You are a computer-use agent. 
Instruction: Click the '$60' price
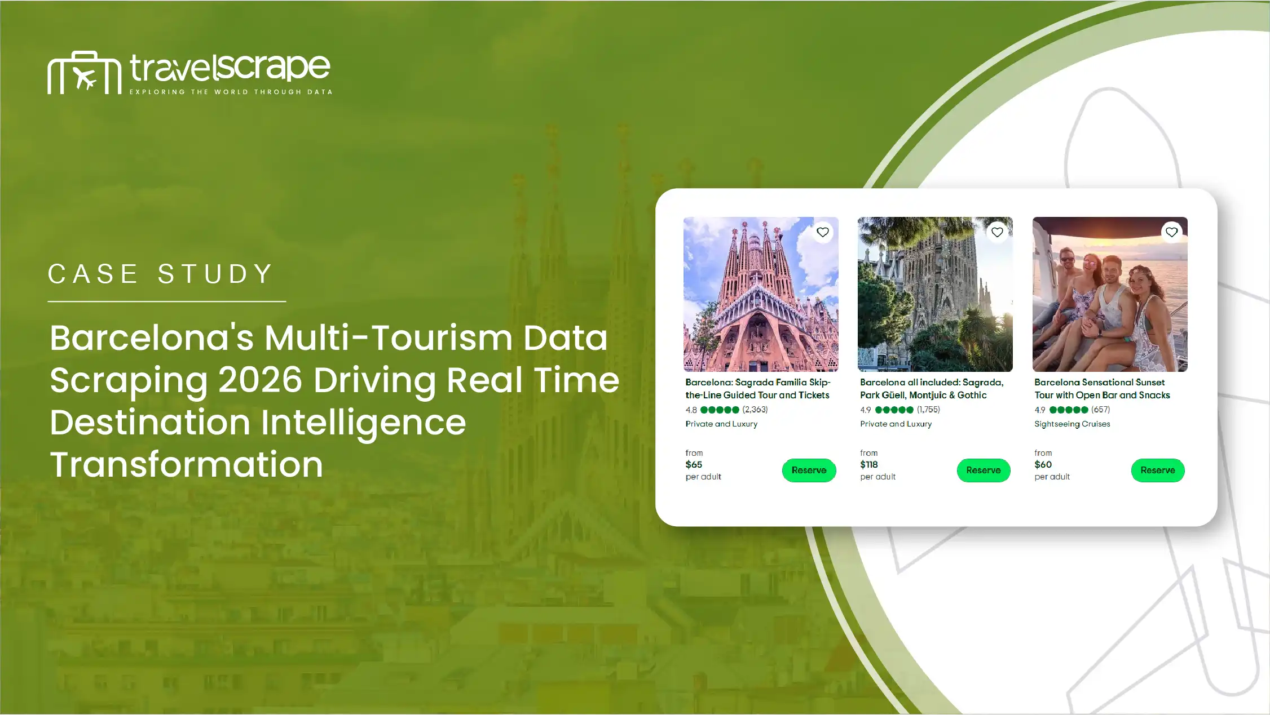tap(1043, 465)
